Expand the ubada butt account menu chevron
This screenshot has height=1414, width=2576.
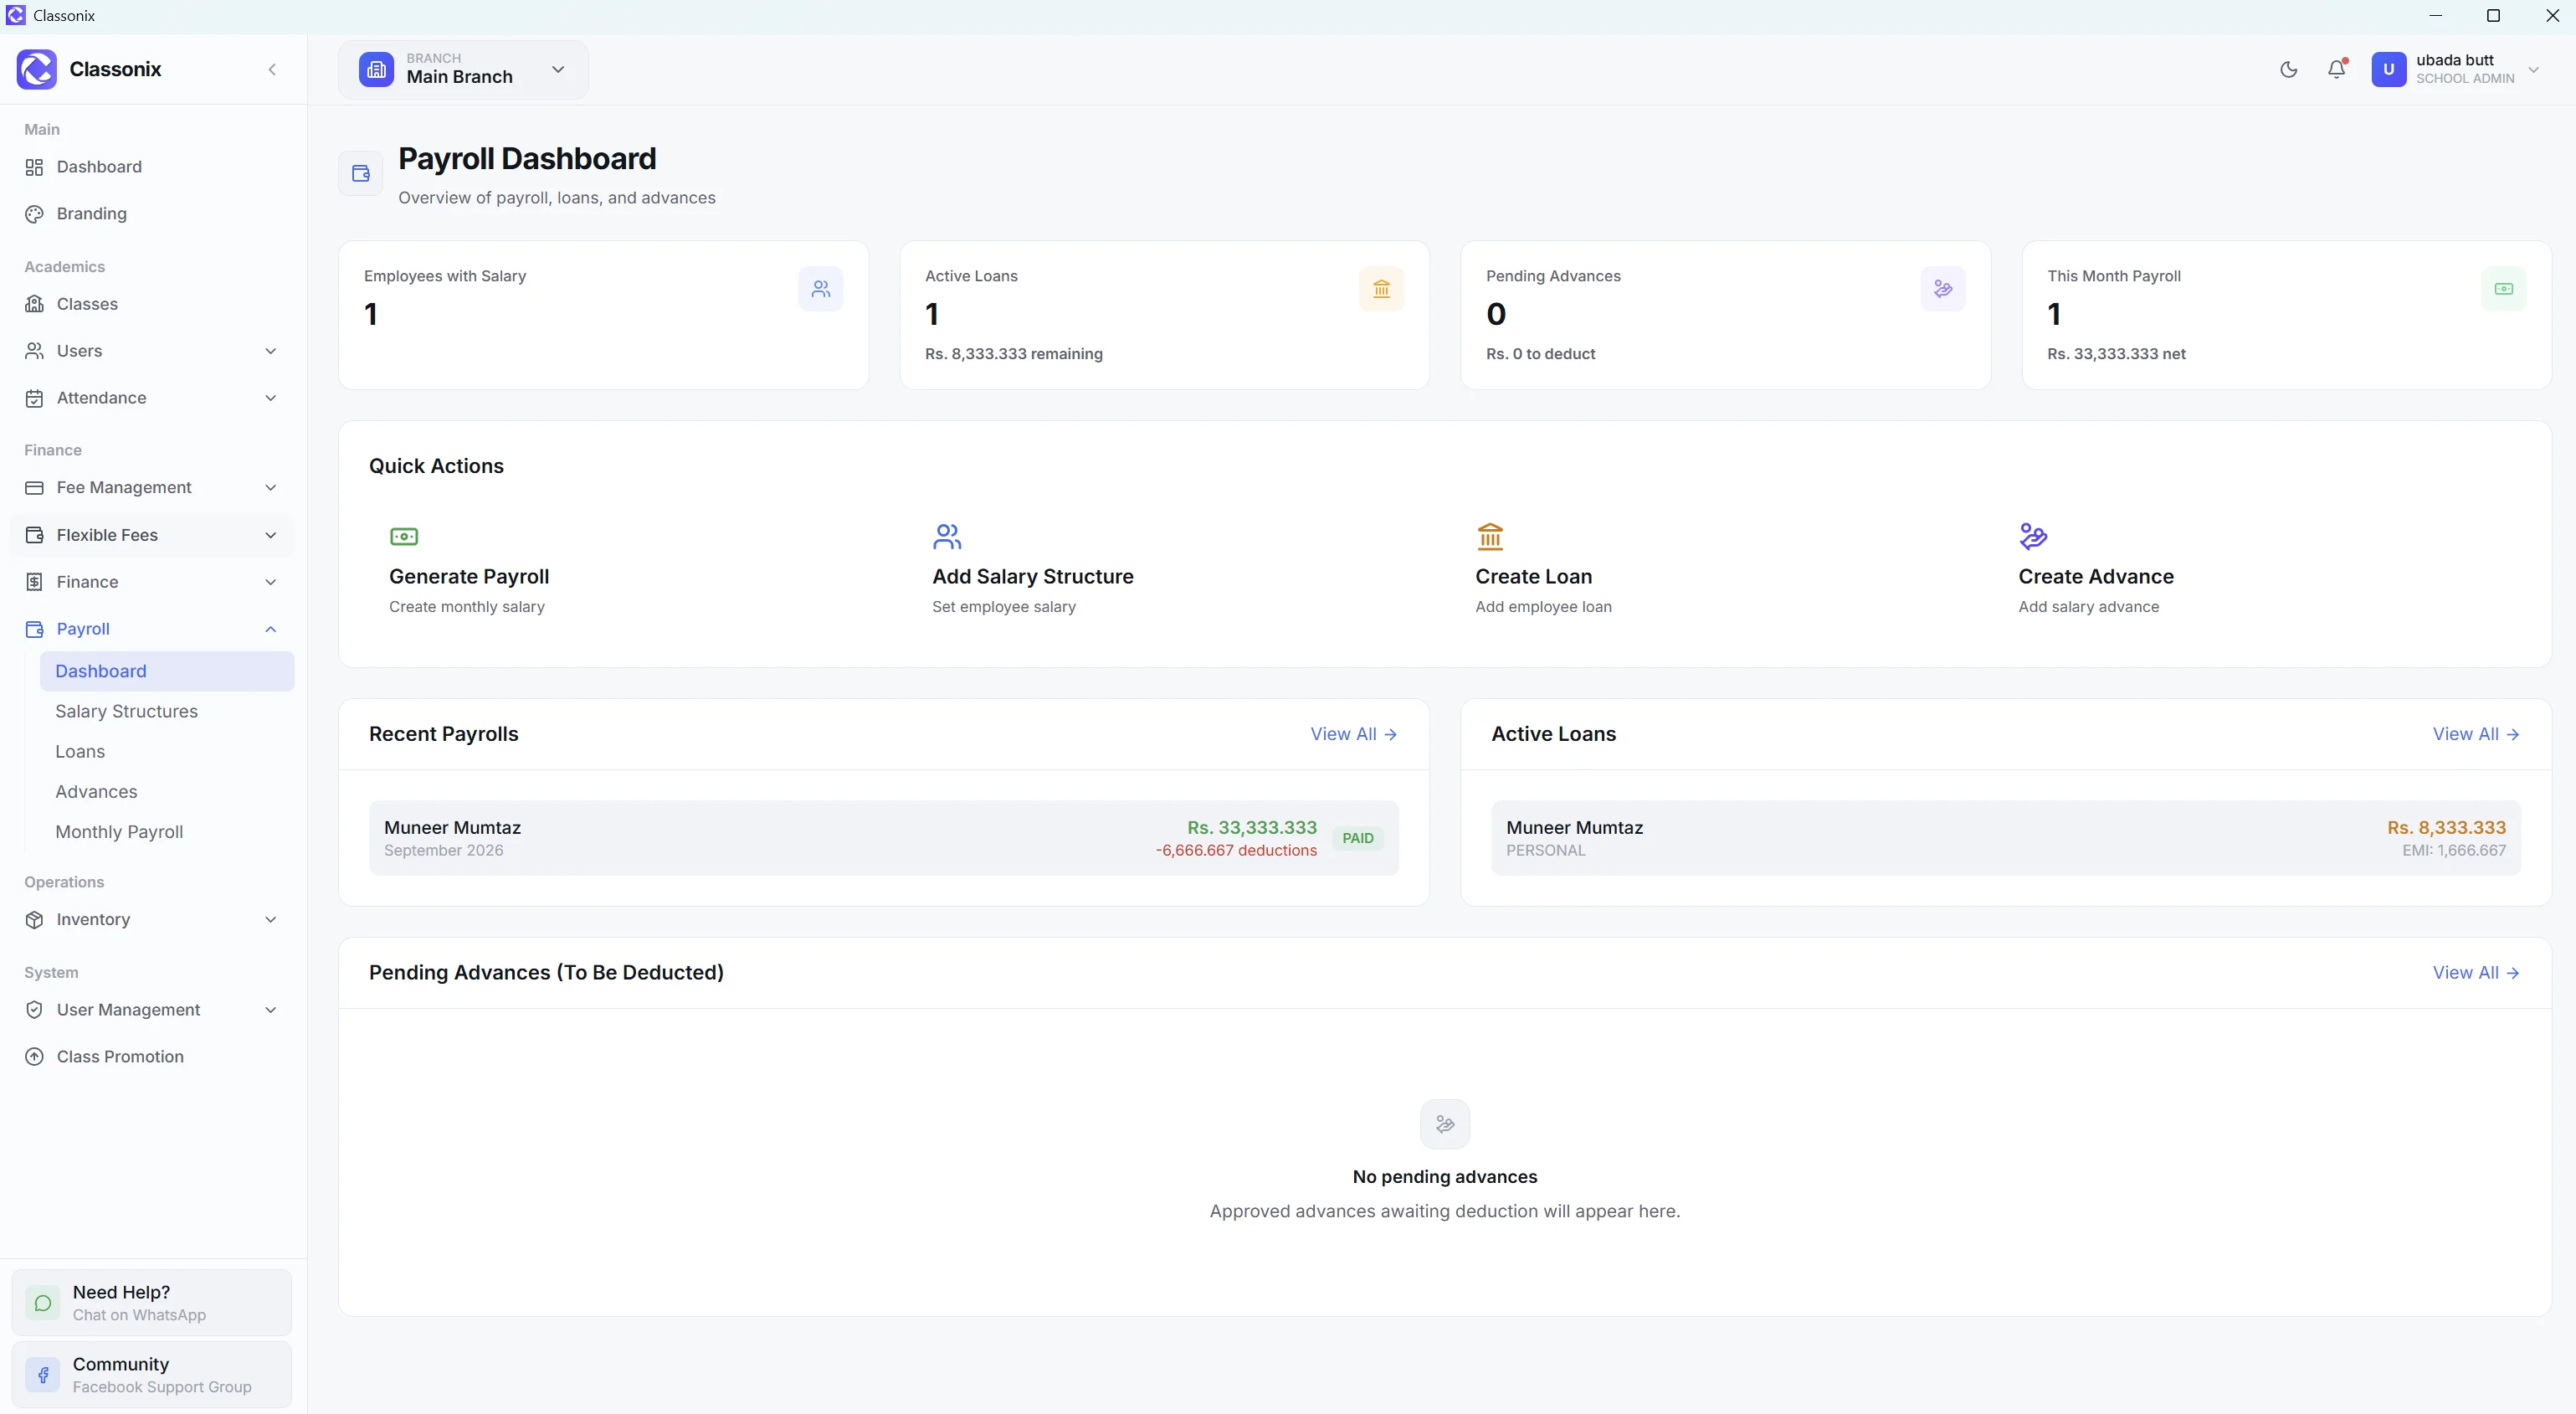(2533, 69)
